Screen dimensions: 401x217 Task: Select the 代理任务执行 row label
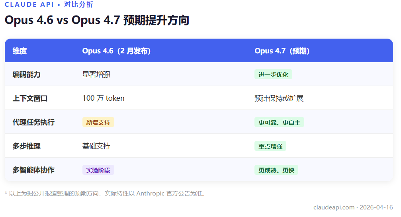[33, 122]
